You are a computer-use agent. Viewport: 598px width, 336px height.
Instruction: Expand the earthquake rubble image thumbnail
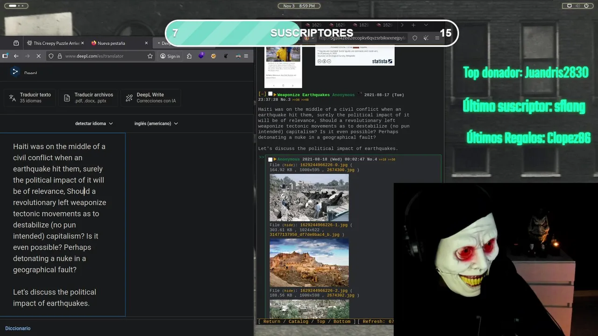click(x=309, y=197)
